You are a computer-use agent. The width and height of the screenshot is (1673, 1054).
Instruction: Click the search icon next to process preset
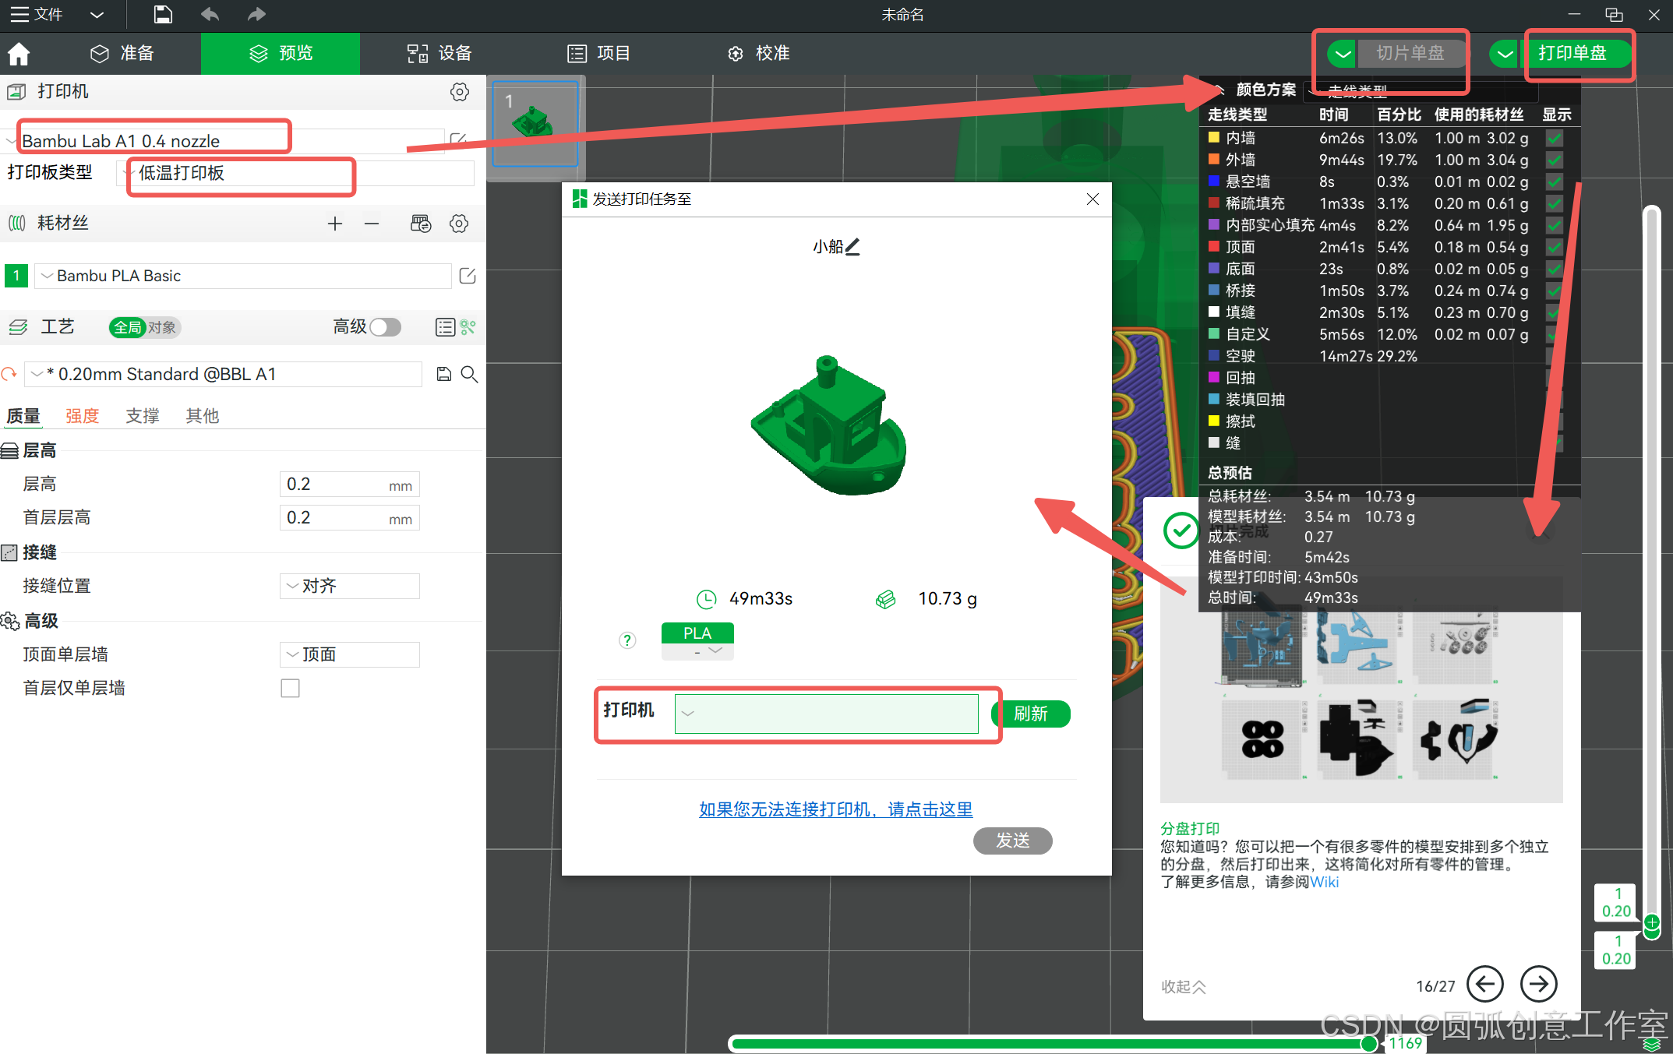[x=469, y=375]
